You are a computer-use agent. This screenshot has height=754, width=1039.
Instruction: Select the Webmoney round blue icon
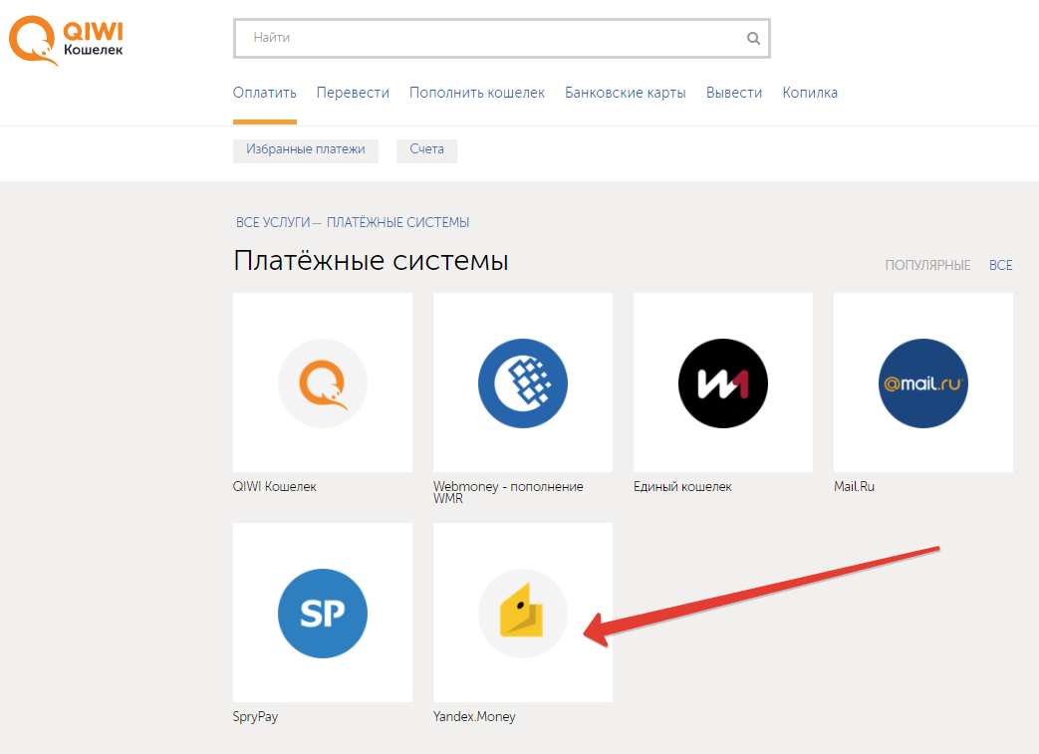(x=523, y=382)
